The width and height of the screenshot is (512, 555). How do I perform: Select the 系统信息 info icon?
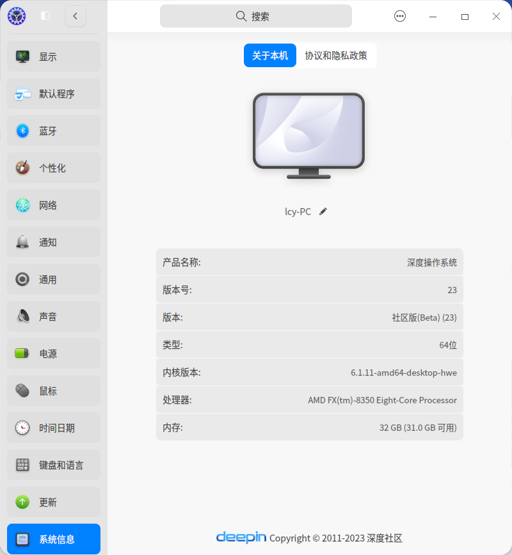[x=22, y=539]
